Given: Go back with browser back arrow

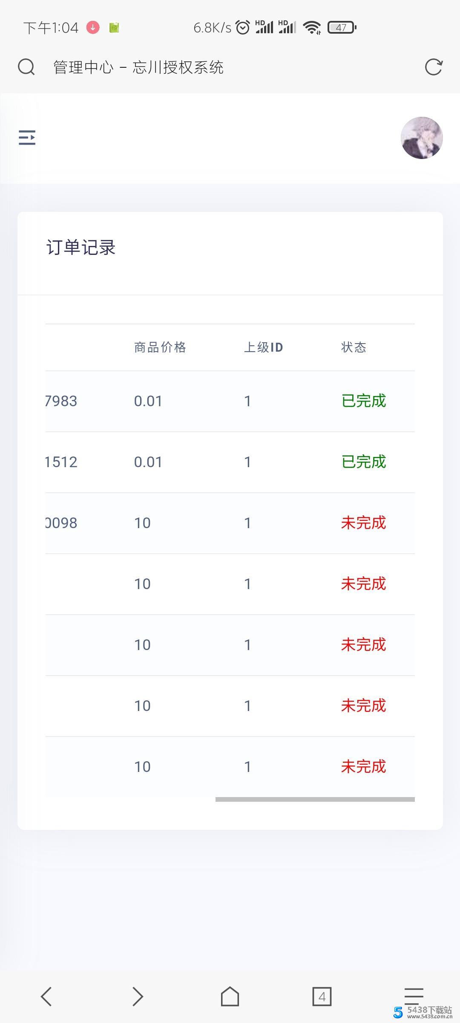Looking at the screenshot, I should click(x=46, y=996).
